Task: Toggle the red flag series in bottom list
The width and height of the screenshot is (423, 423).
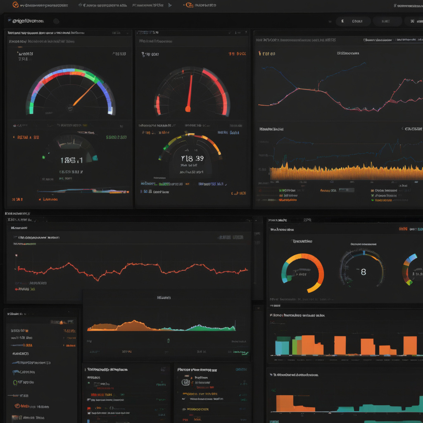Action: [x=89, y=408]
